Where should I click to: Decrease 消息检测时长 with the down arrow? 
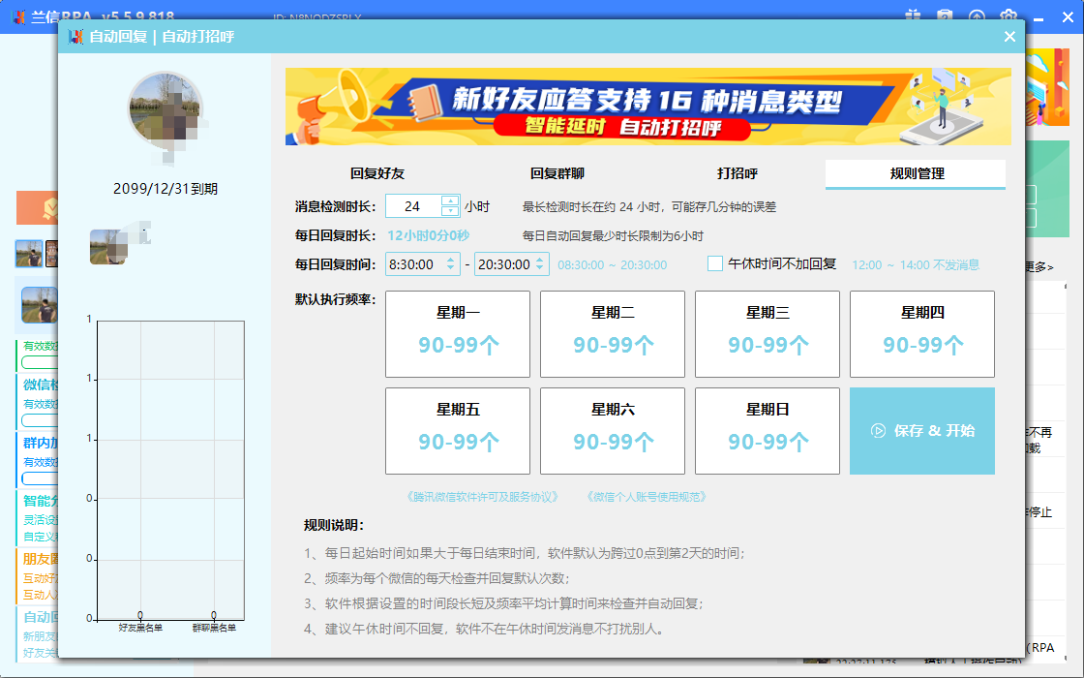[450, 211]
